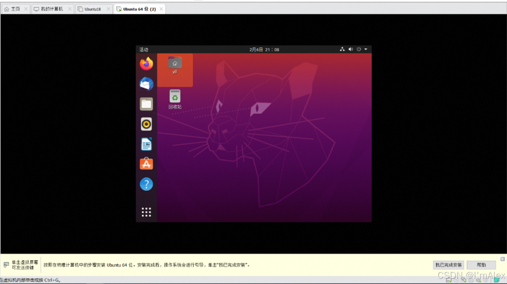Image resolution: width=507 pixels, height=284 pixels.
Task: Launch Thunderbird mail from the dock
Action: tap(146, 84)
